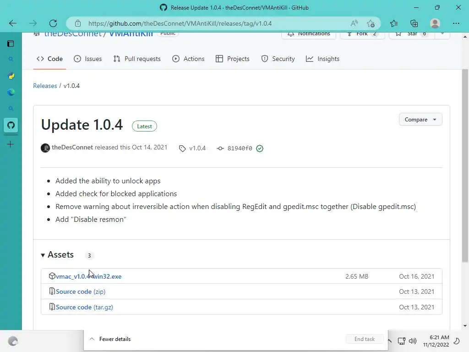Open the Insights tab

[x=323, y=59]
